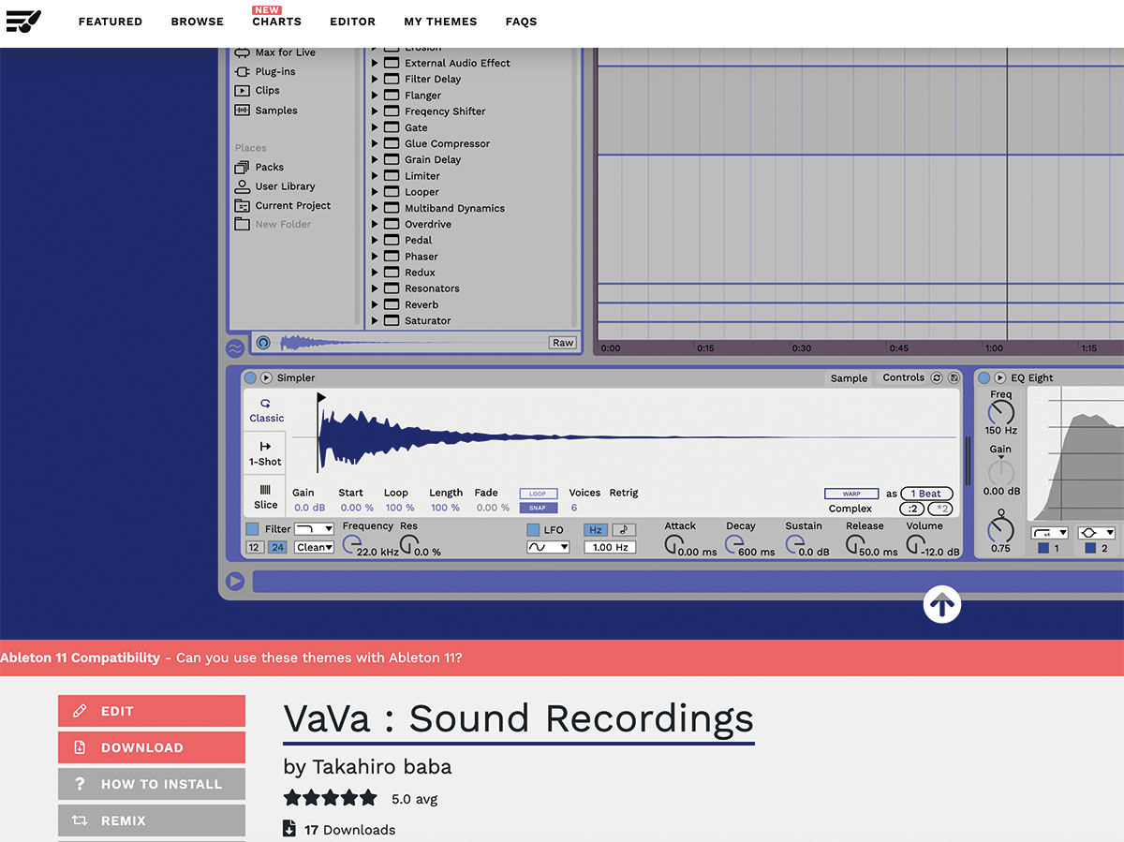Open the FEATURED menu
The height and width of the screenshot is (842, 1124).
pos(111,22)
